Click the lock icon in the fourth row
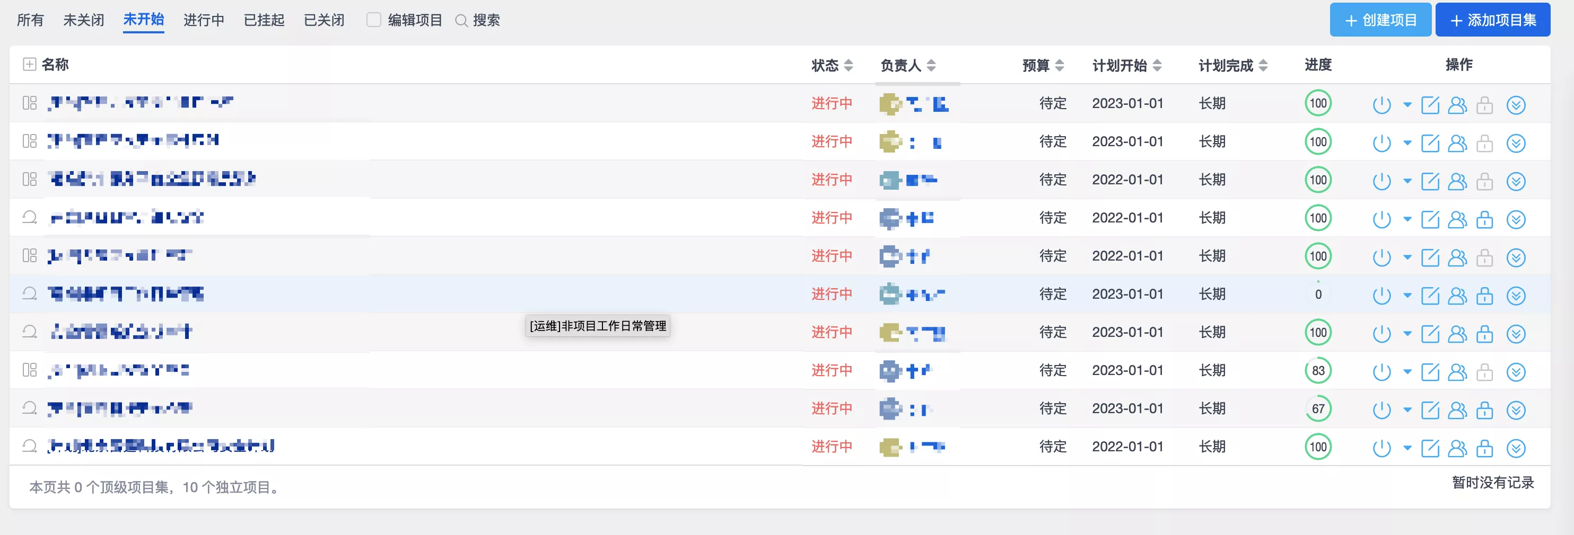Image resolution: width=1574 pixels, height=535 pixels. (1484, 220)
